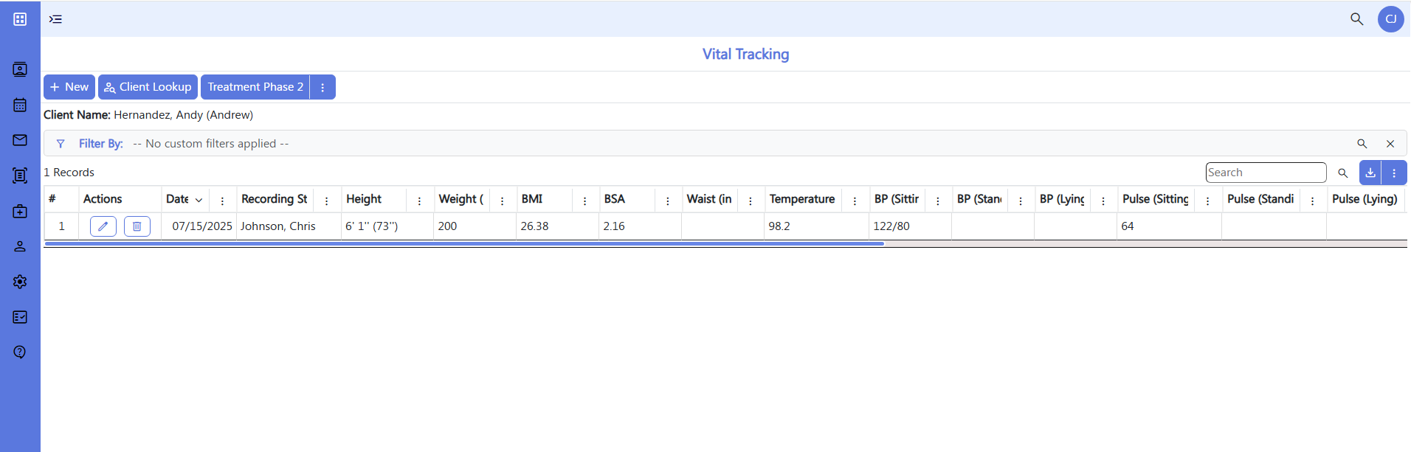1411x452 pixels.
Task: Open the document list sidebar icon
Action: [x=20, y=175]
